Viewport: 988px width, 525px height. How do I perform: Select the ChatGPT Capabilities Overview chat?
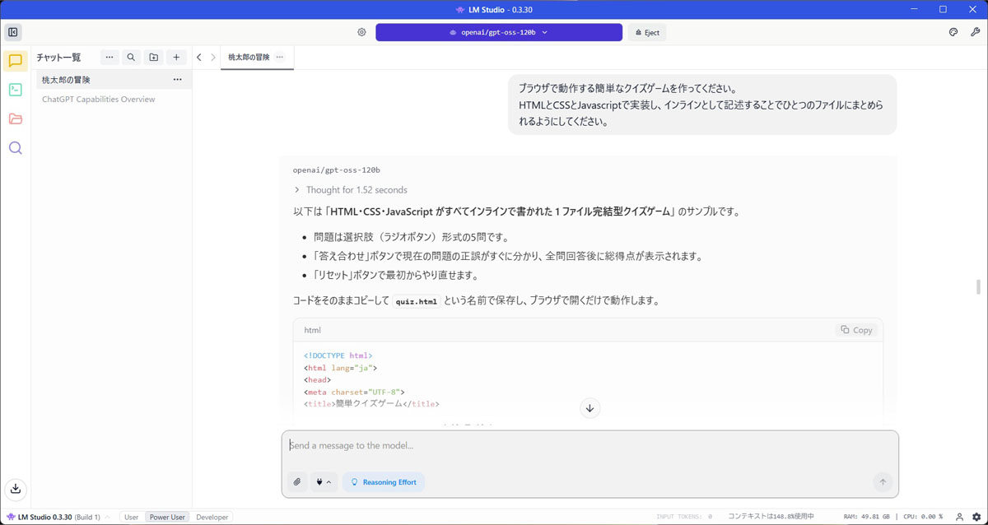tap(99, 100)
